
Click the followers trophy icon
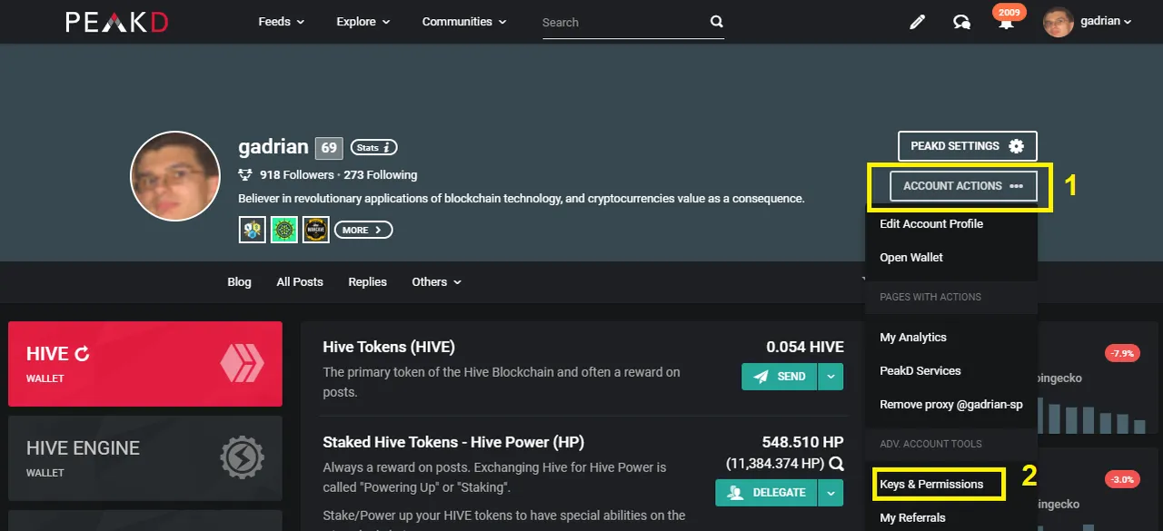pos(245,174)
